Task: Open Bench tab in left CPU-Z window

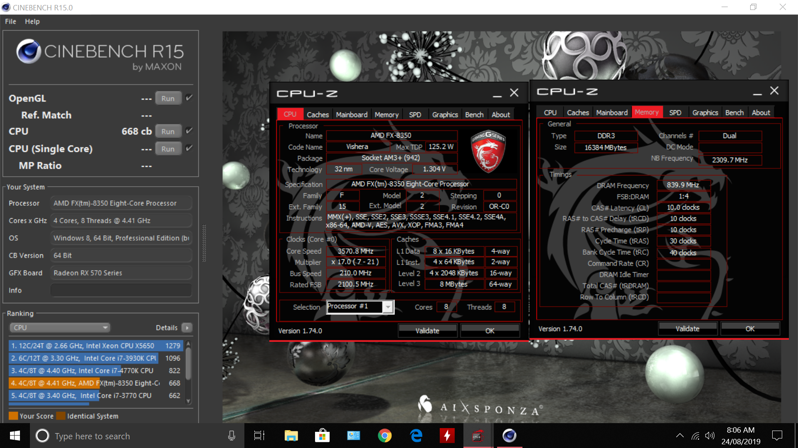Action: (x=474, y=114)
